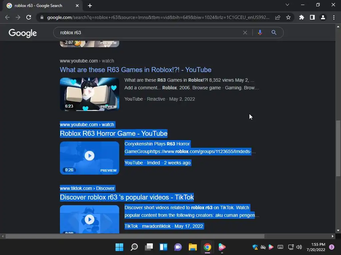Play the 6:23 video thumbnail preview

click(89, 94)
